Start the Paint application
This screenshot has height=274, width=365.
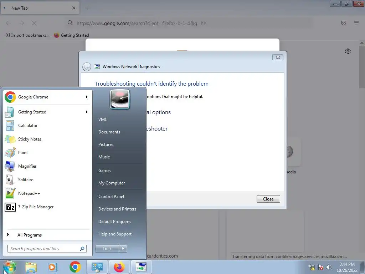tap(48, 153)
